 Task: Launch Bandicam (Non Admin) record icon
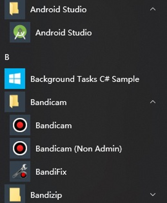click(x=20, y=148)
